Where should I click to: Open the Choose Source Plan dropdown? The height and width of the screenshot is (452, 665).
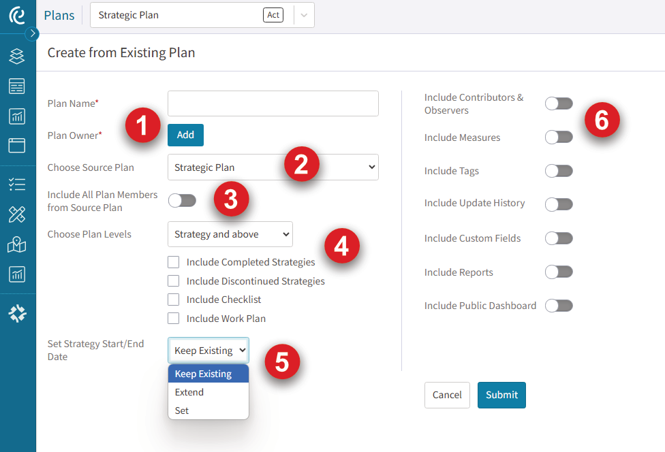[273, 167]
